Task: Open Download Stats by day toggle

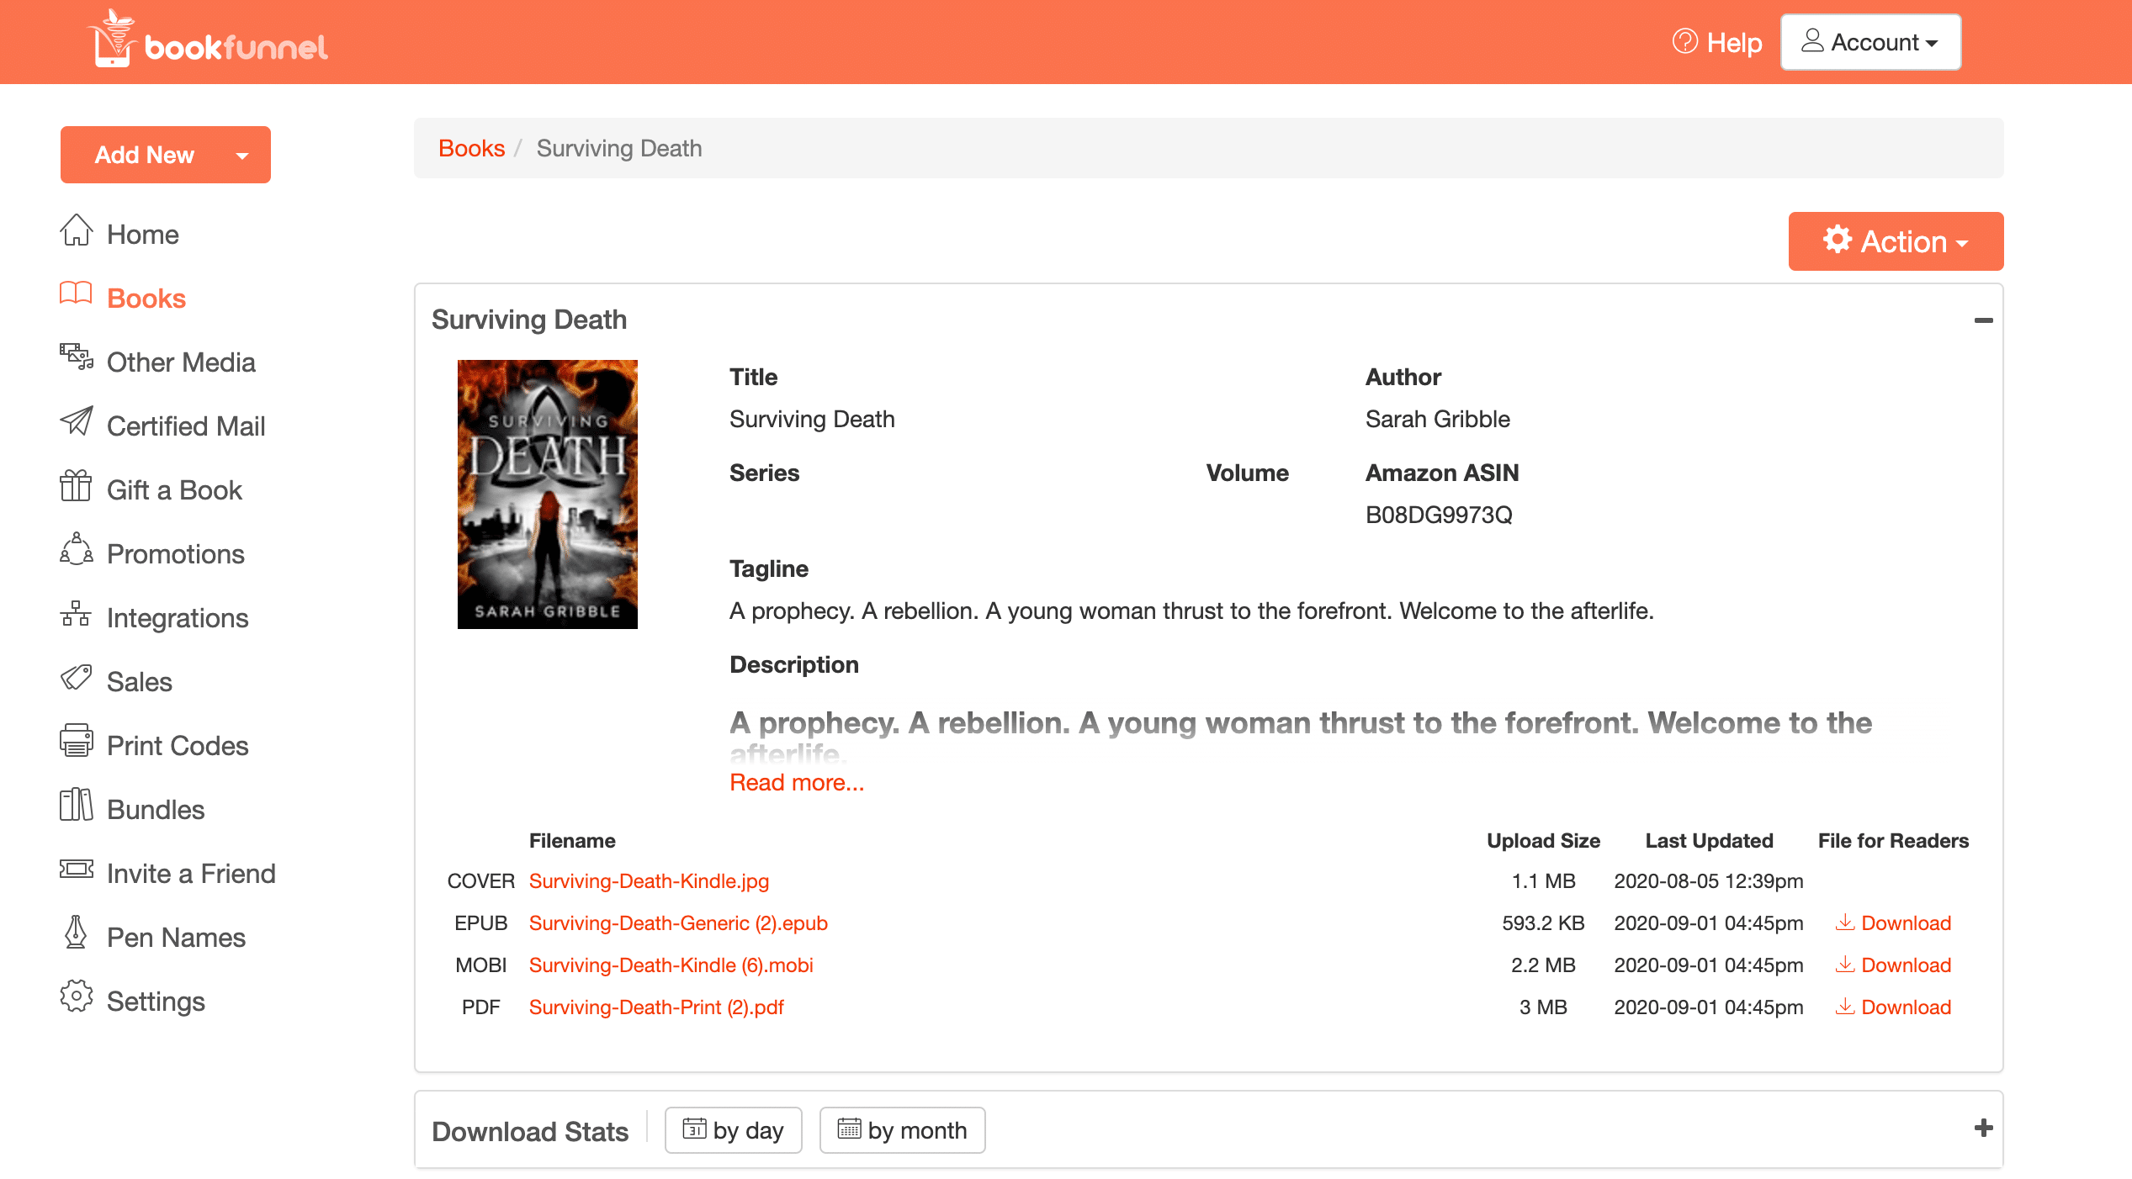Action: click(732, 1129)
